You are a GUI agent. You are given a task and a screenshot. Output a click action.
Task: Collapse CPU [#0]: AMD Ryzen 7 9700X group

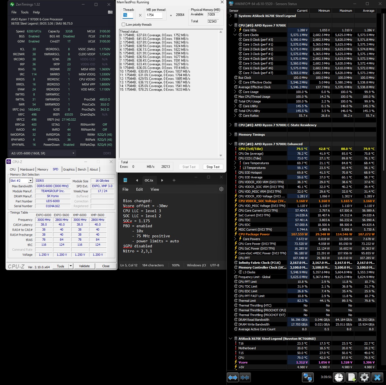click(231, 25)
